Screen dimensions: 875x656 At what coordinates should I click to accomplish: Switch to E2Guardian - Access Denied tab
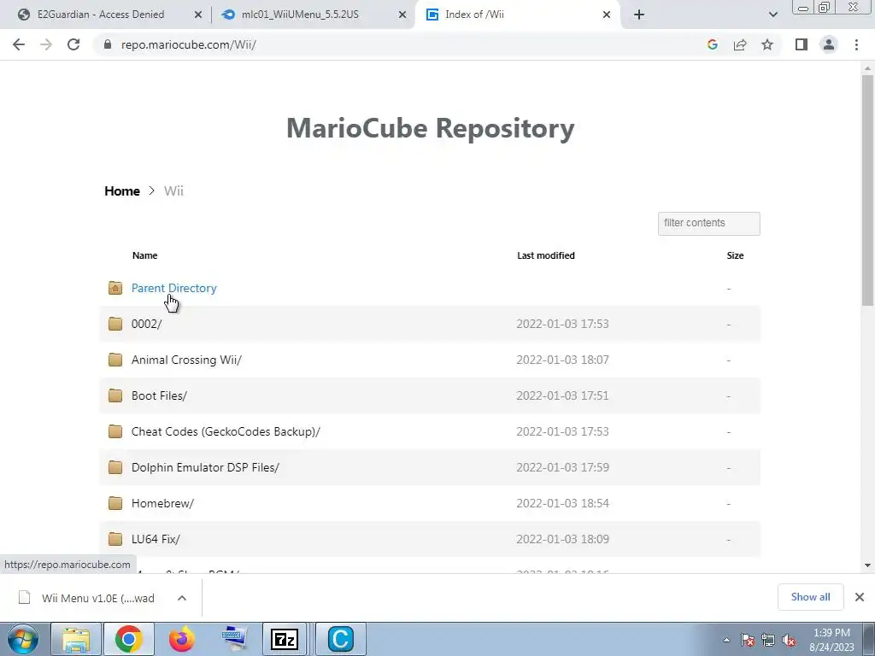[101, 15]
